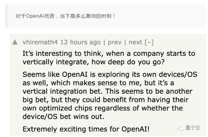The height and width of the screenshot is (137, 208).
Task: Click the Chinese quote about OpenAI's exciting moment
Action: pos(65,16)
